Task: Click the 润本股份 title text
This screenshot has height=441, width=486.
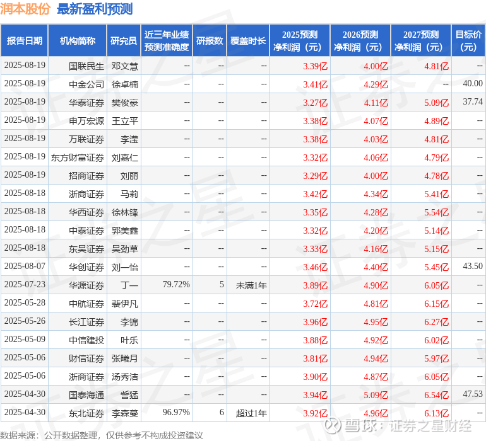Action: point(25,9)
